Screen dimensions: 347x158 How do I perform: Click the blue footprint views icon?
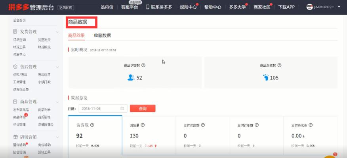click(x=266, y=77)
